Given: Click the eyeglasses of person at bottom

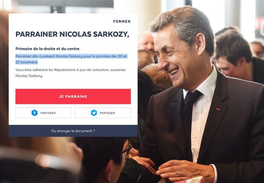Looking at the screenshot, I should [127, 148].
